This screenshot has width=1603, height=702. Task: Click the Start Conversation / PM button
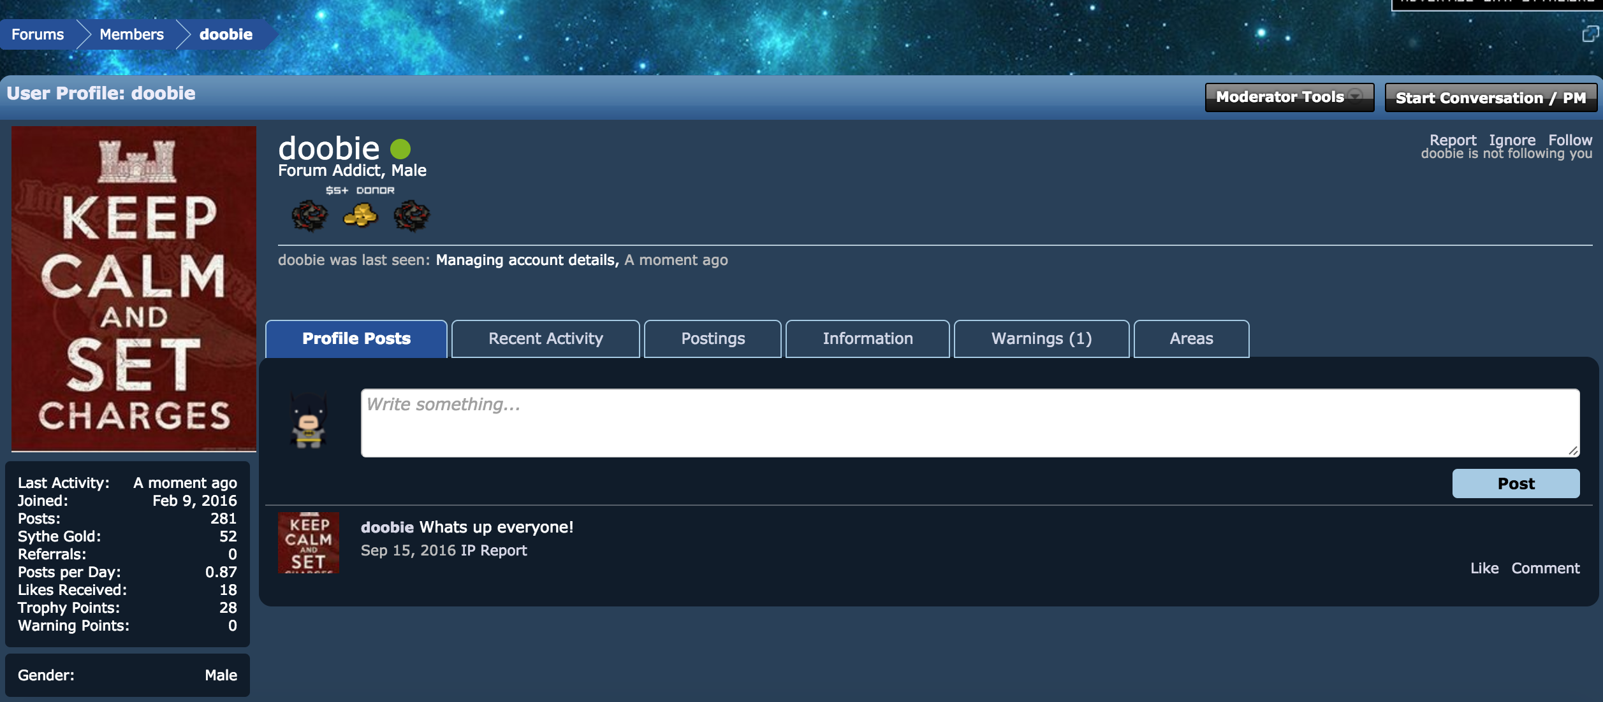(1490, 98)
